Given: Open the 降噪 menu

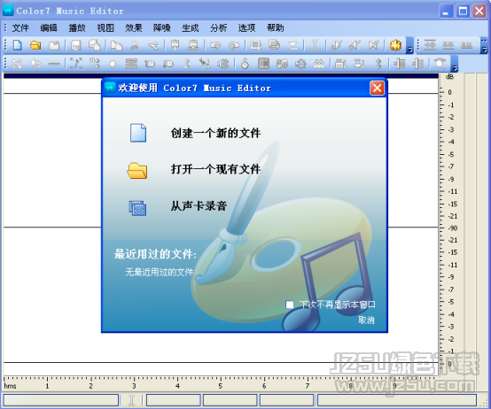Looking at the screenshot, I should (x=162, y=27).
